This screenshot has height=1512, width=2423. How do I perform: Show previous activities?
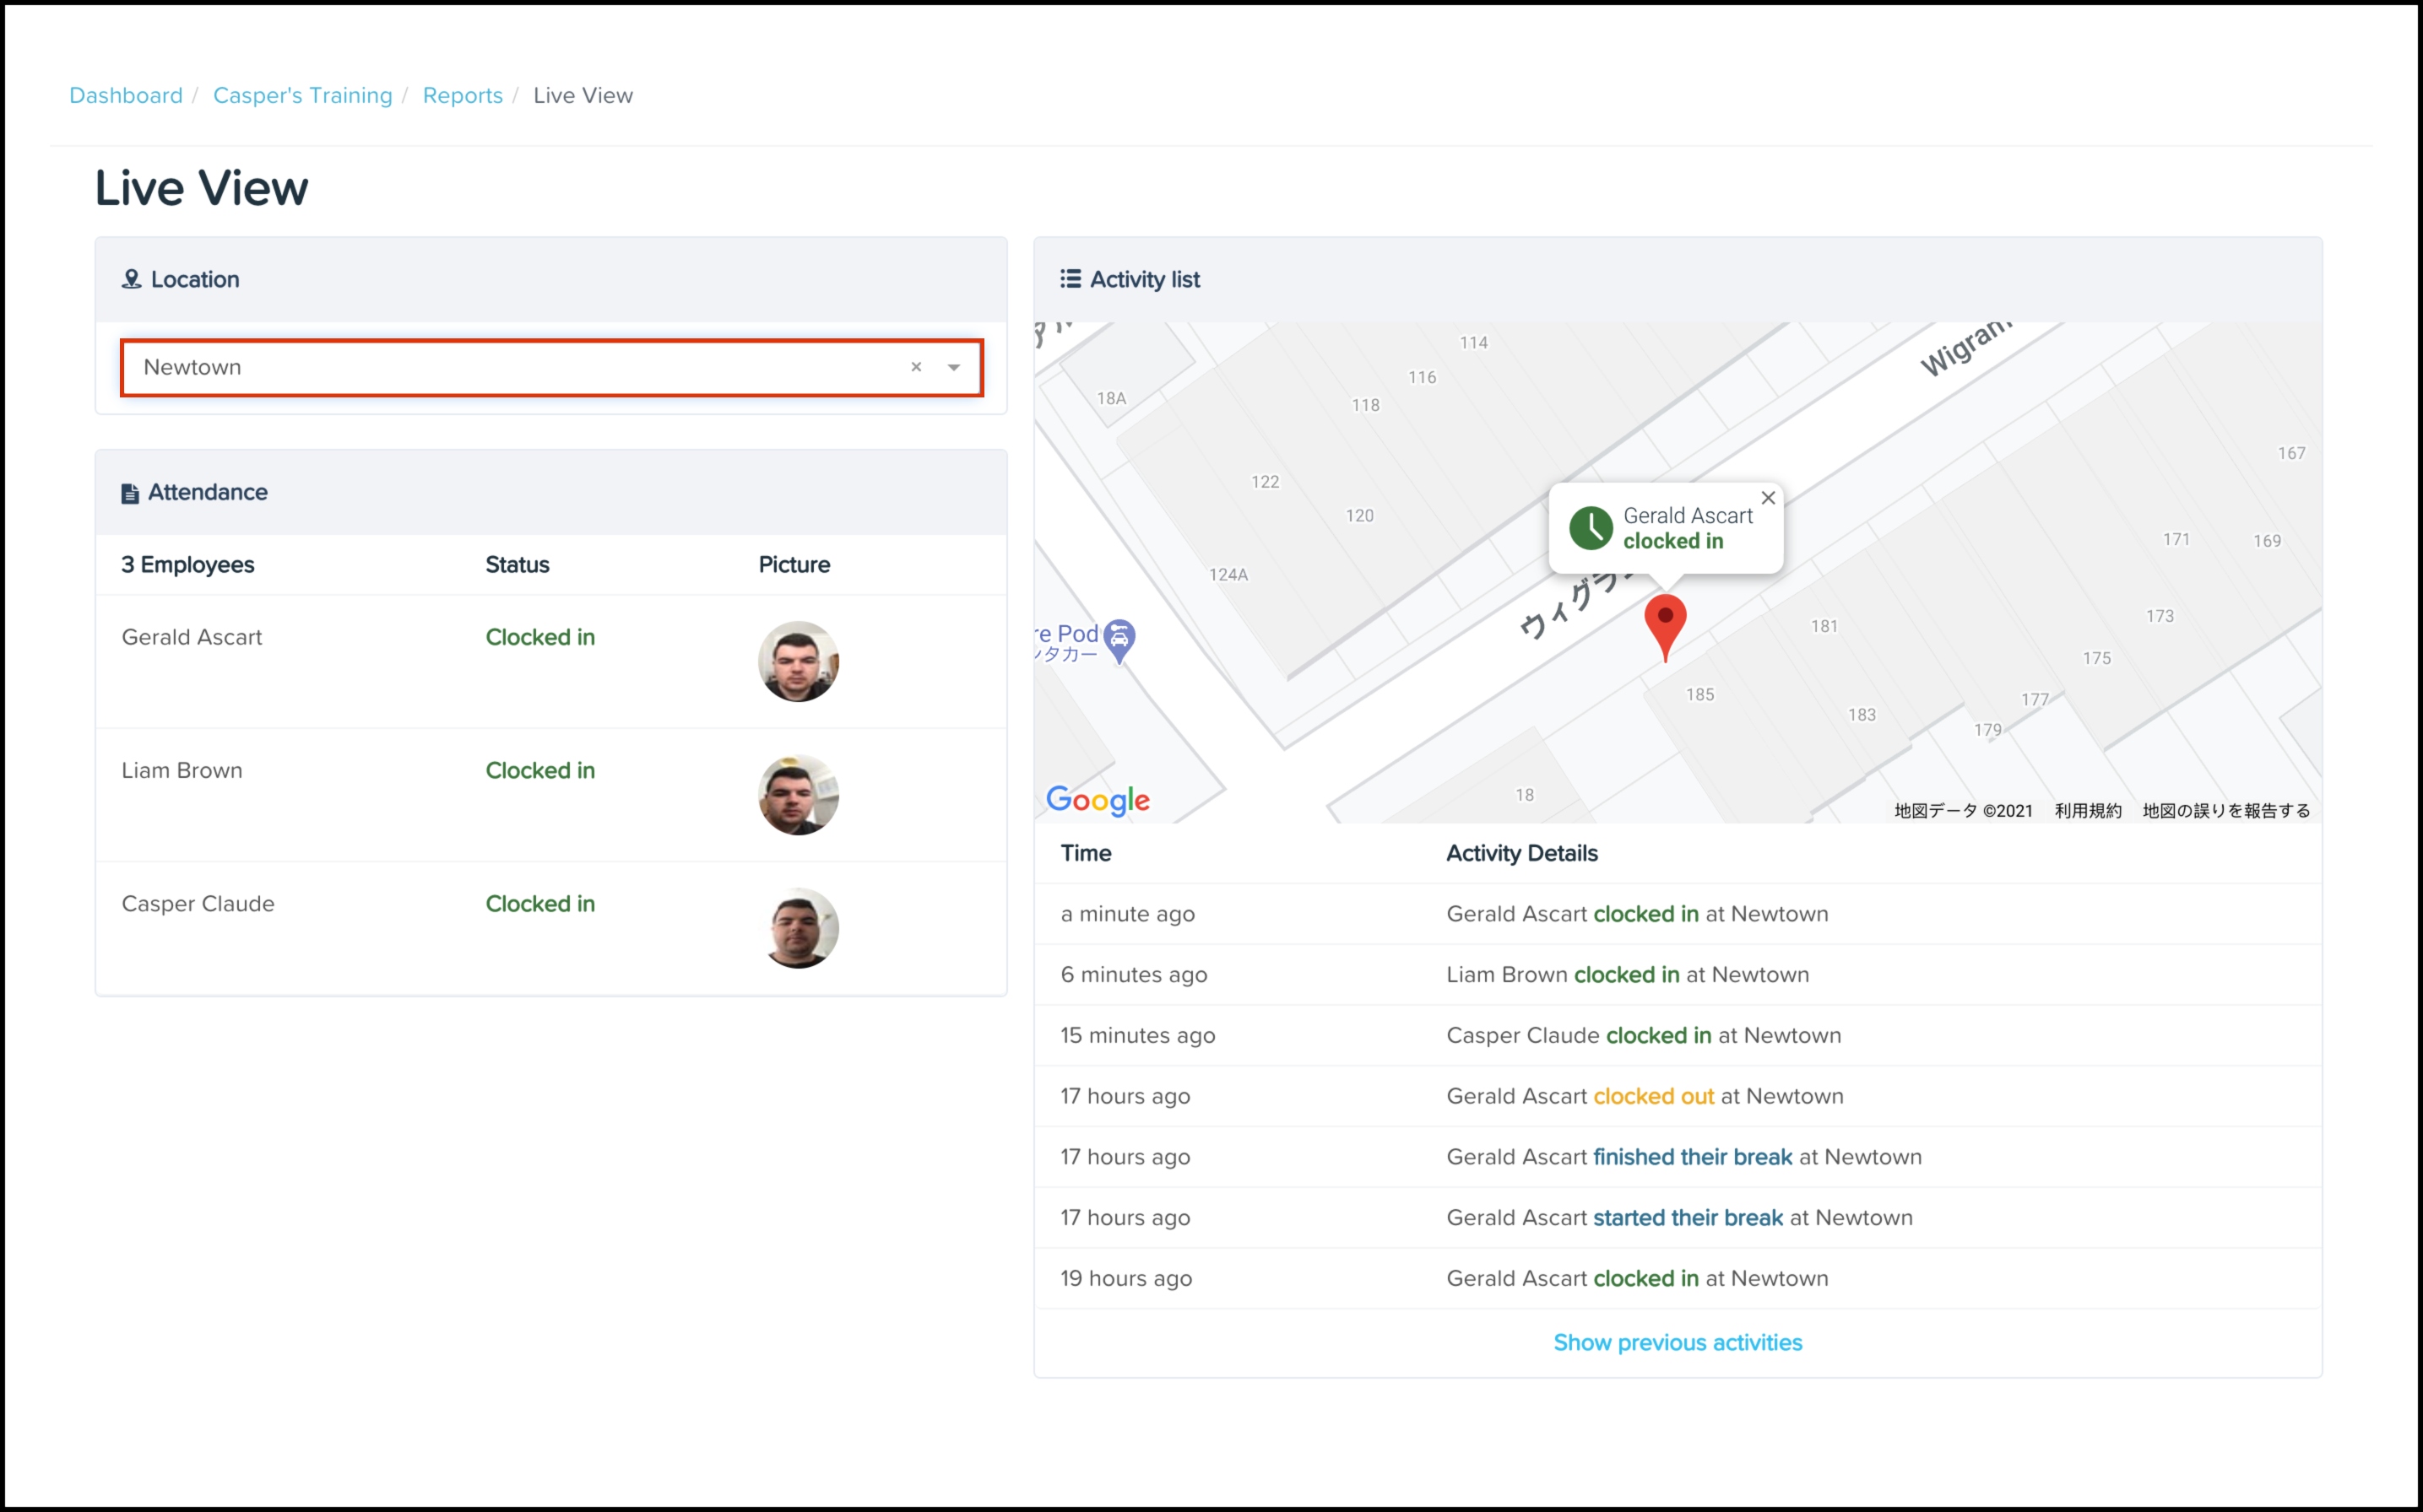tap(1677, 1342)
